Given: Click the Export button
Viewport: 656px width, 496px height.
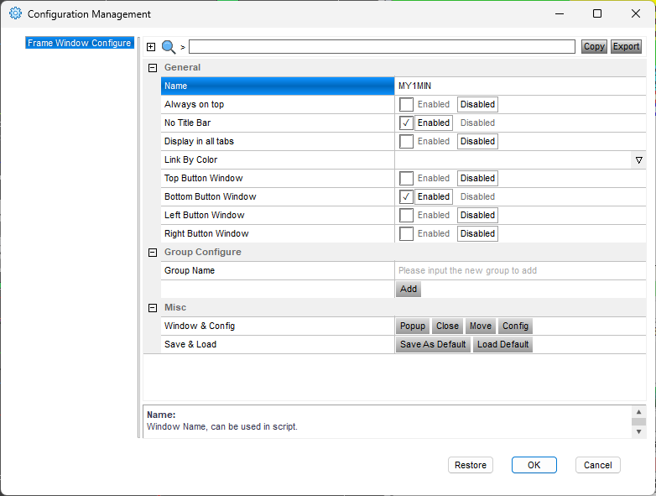Looking at the screenshot, I should (626, 47).
